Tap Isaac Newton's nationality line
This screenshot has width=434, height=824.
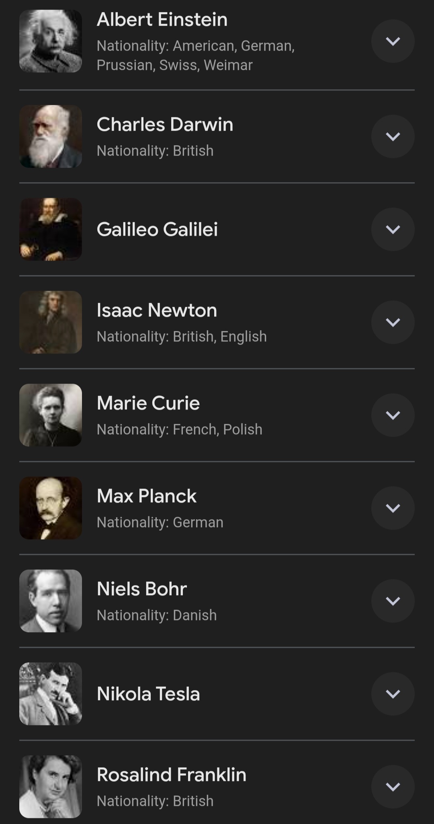pos(182,337)
